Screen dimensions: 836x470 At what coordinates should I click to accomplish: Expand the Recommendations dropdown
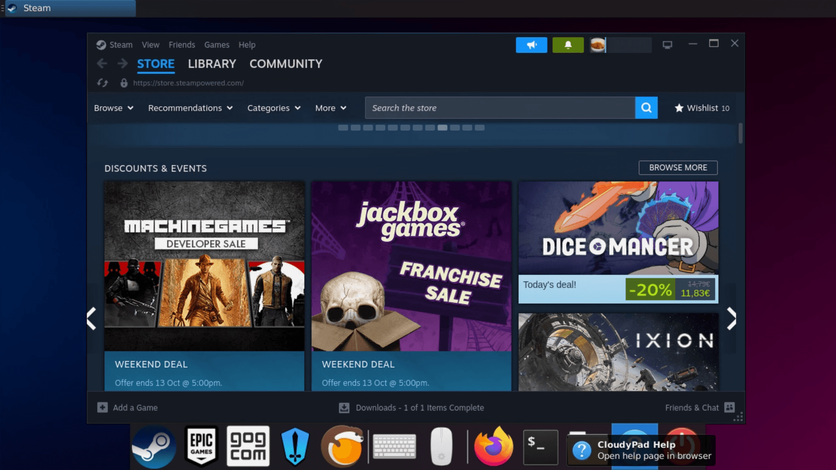(x=190, y=108)
